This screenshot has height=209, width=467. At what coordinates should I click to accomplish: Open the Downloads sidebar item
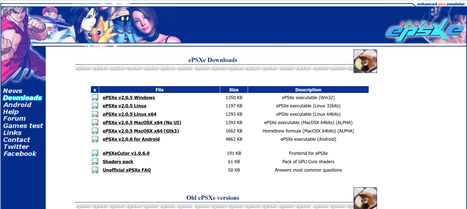coord(22,98)
